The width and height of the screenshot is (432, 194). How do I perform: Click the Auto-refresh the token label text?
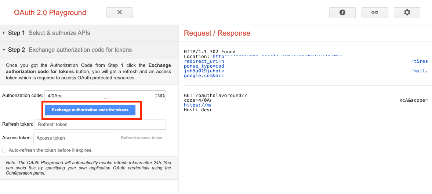tap(51, 150)
